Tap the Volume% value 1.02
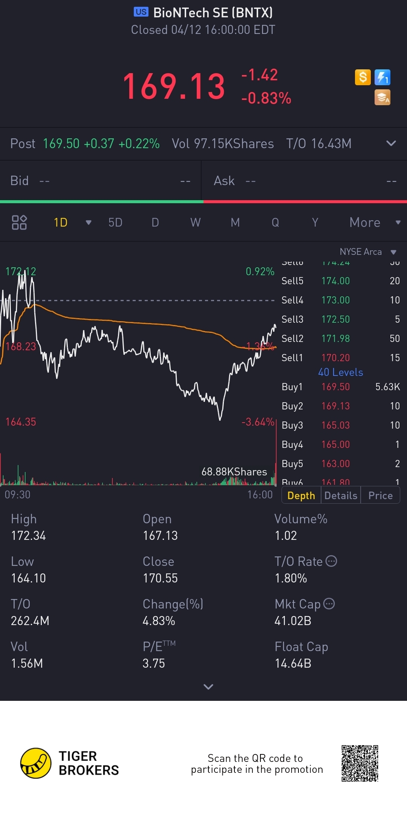The width and height of the screenshot is (407, 826). 286,535
